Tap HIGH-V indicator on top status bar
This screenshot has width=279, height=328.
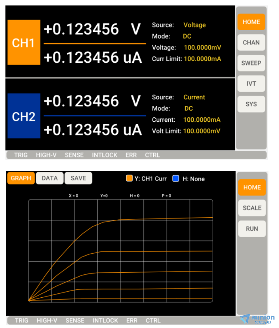pyautogui.click(x=46, y=155)
